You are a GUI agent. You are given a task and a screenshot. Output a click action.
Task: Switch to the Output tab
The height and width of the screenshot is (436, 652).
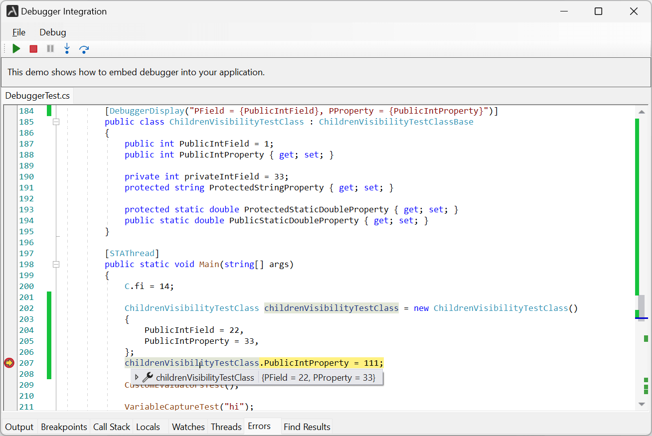click(19, 427)
